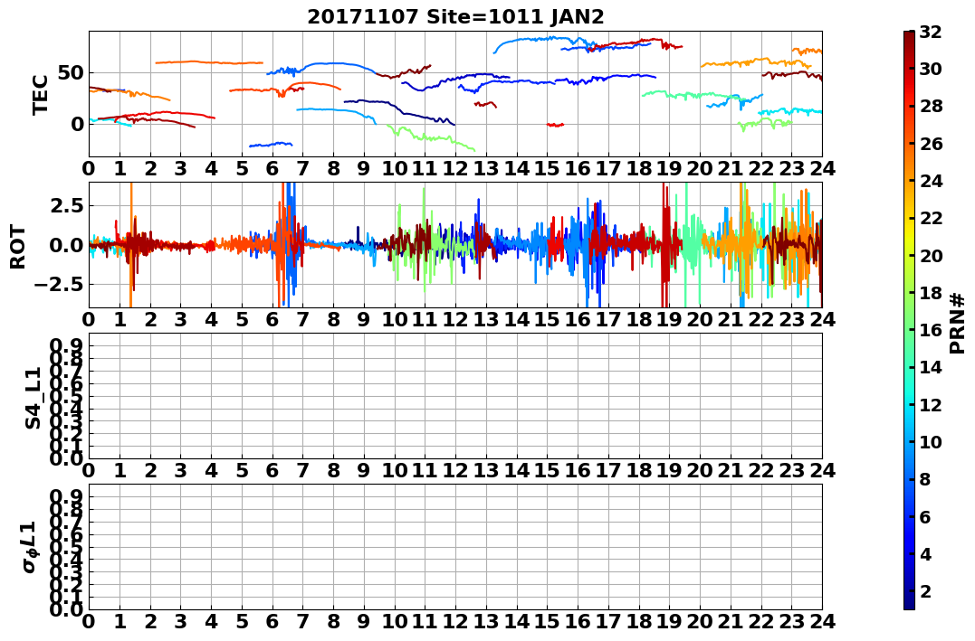Viewport: 975px width, 641px height.
Task: Click colorbar tick label '22'
Action: (931, 218)
